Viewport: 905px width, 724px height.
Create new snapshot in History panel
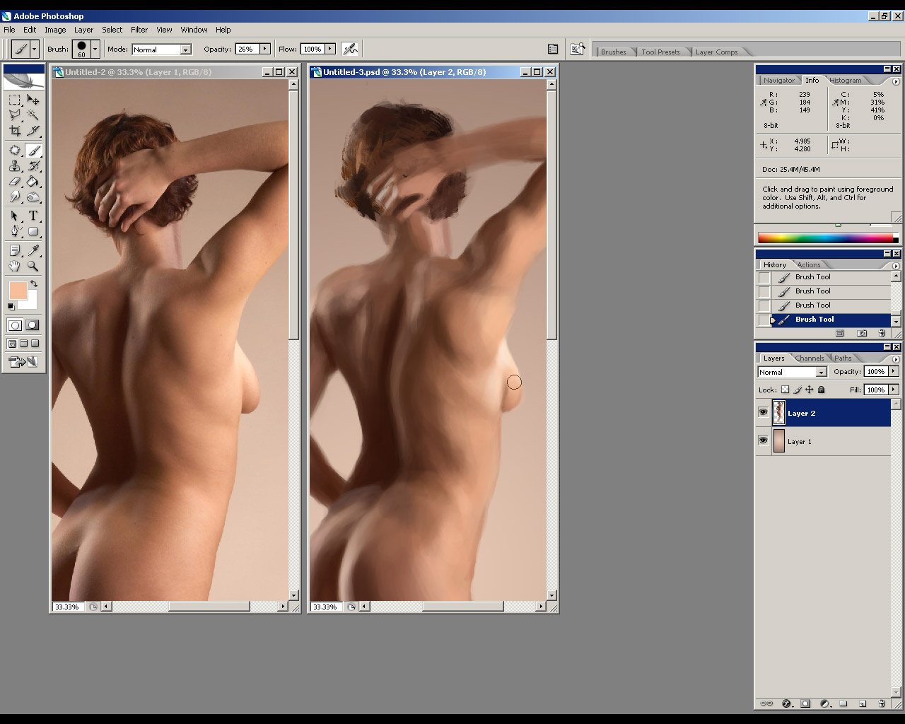(861, 333)
